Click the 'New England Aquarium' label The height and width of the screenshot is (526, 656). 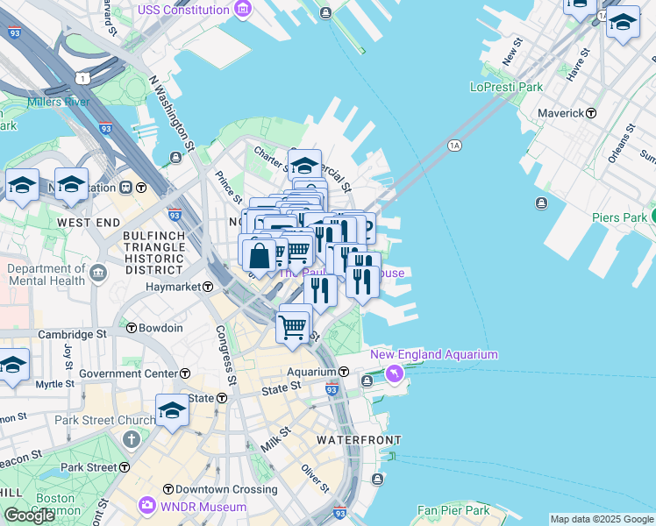(434, 354)
